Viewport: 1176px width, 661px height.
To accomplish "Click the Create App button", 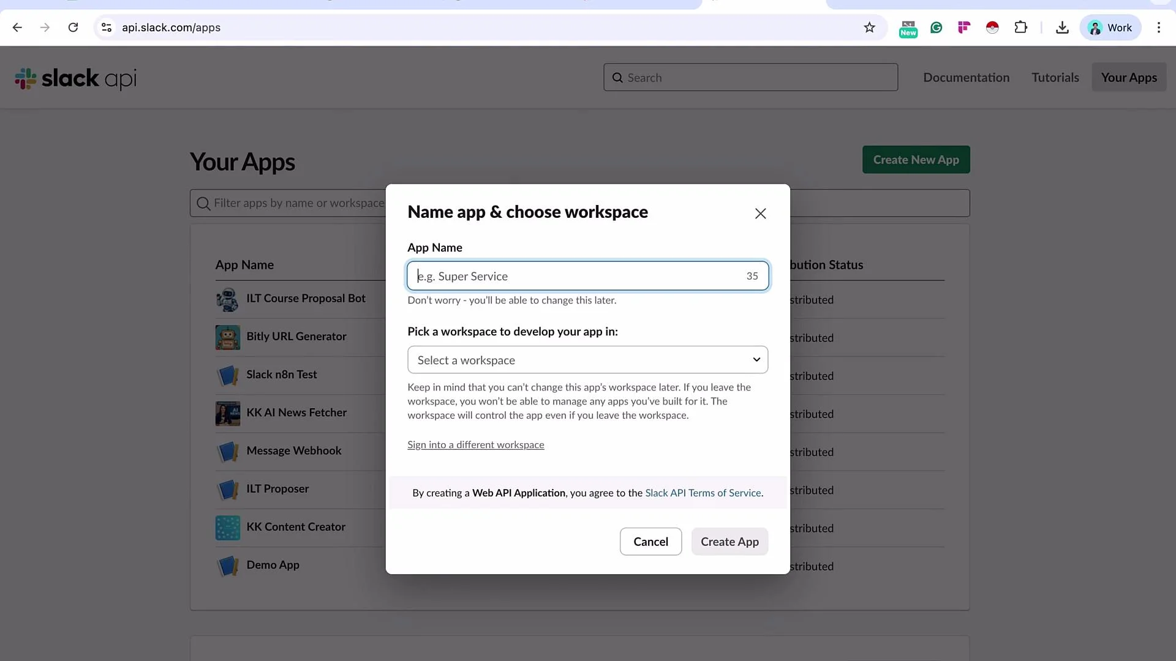I will tap(729, 542).
